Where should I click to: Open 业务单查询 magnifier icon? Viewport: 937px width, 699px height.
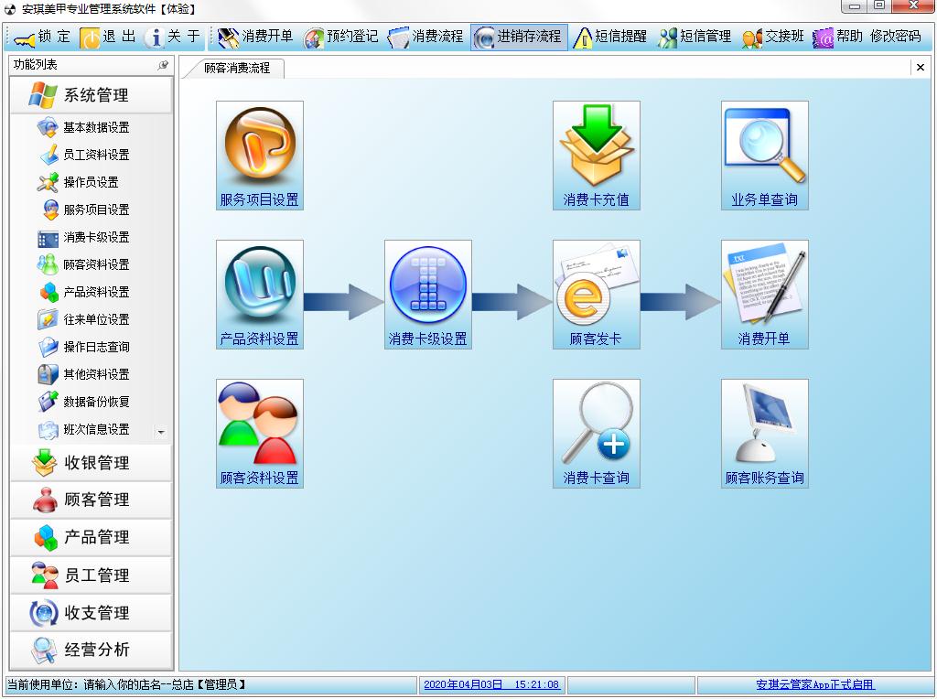765,156
